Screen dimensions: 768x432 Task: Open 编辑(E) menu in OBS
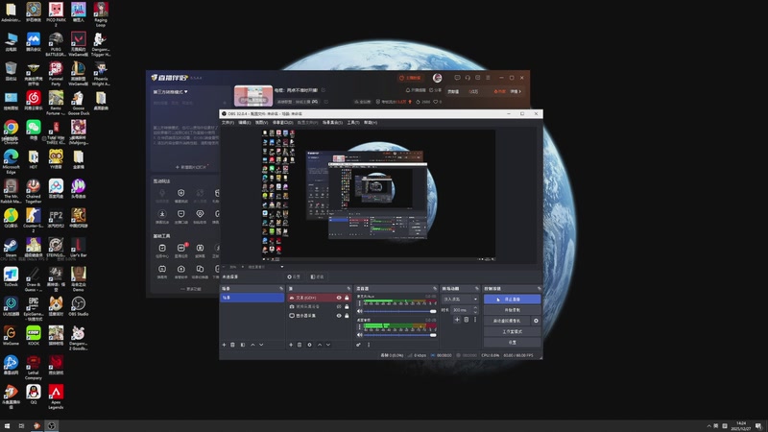tap(245, 123)
